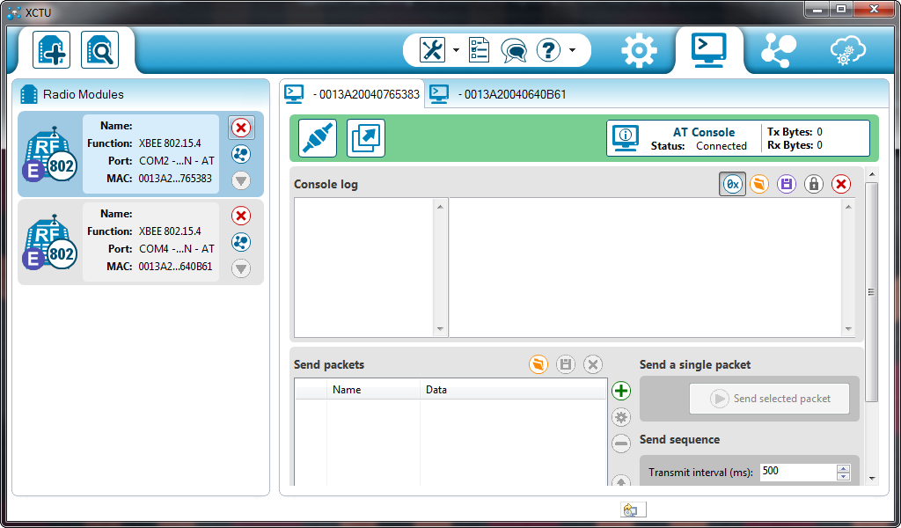The image size is (901, 528).
Task: Click the feedback speech bubbles icon
Action: (513, 50)
